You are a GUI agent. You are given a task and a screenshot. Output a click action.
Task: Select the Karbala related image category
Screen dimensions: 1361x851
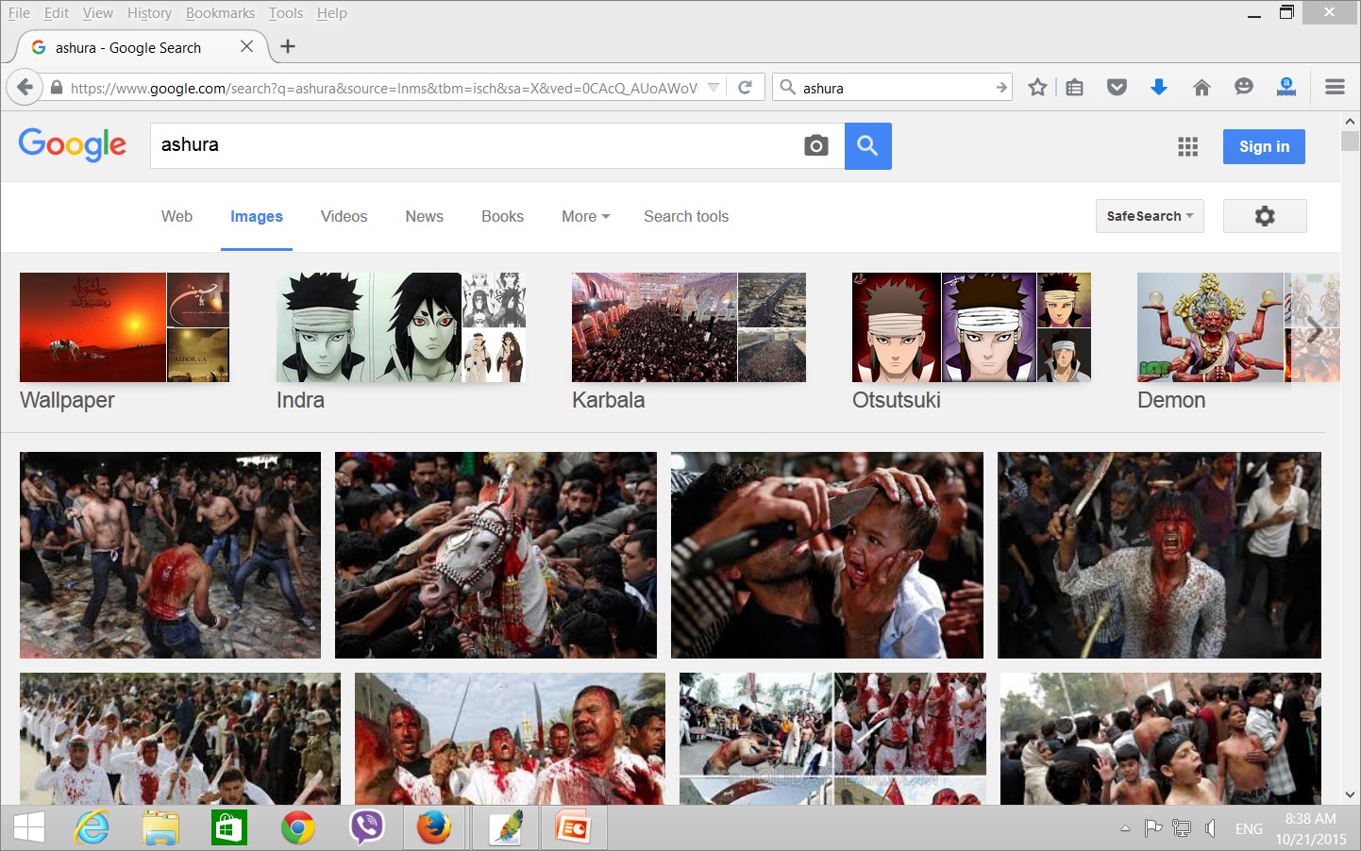(x=689, y=342)
